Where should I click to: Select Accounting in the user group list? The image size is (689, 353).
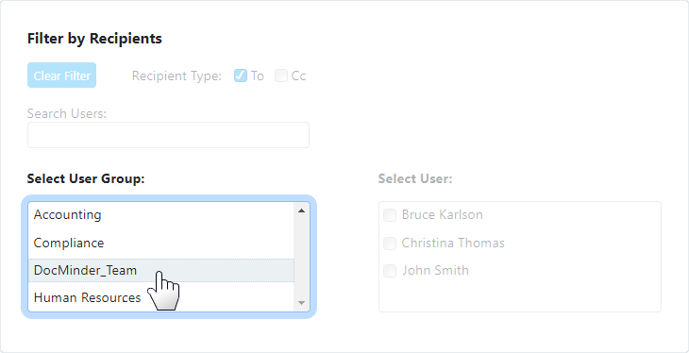click(161, 214)
